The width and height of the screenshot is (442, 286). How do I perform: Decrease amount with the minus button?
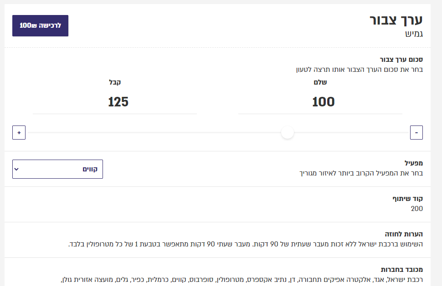[x=416, y=133]
